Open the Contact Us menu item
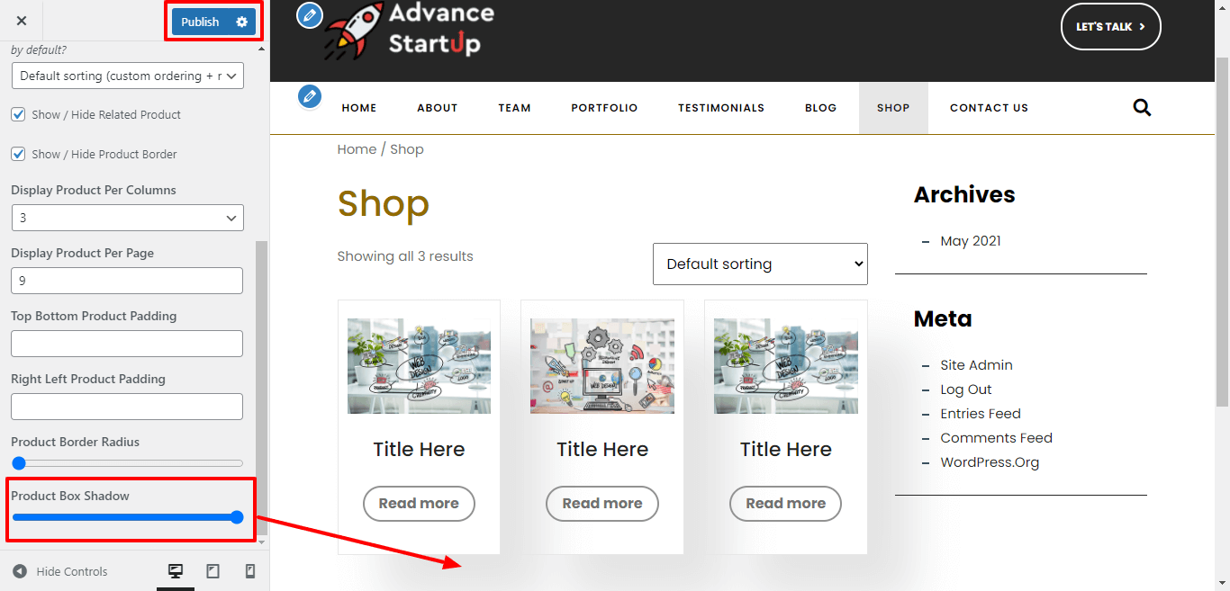This screenshot has height=591, width=1230. (x=989, y=108)
